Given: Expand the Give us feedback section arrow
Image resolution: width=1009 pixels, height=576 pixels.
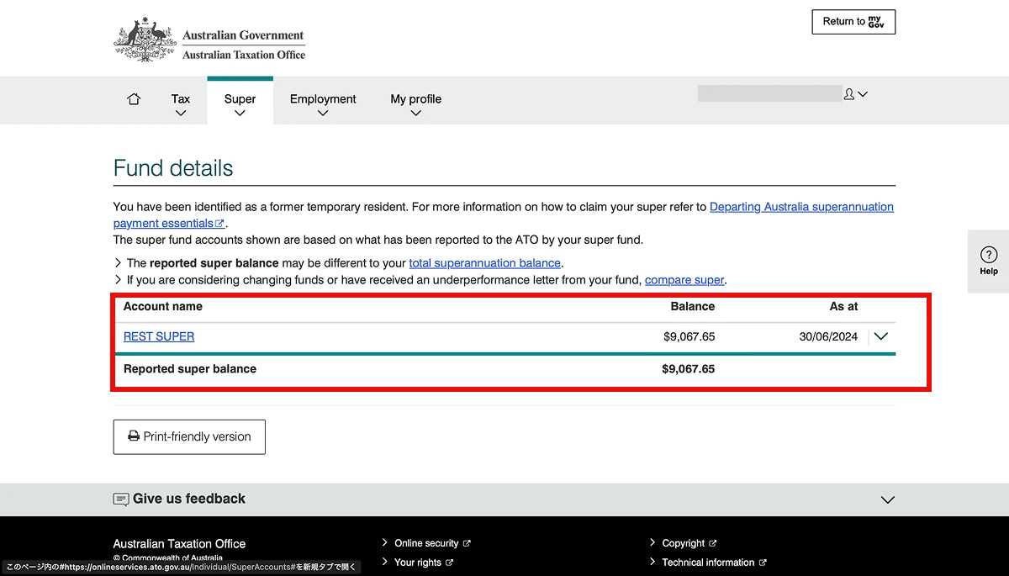Looking at the screenshot, I should [887, 499].
